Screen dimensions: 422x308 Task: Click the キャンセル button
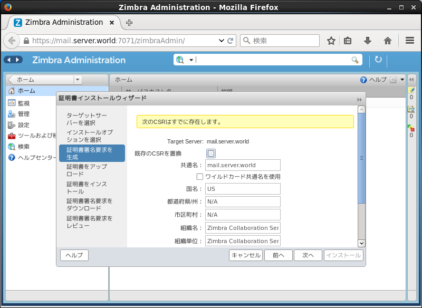click(246, 255)
